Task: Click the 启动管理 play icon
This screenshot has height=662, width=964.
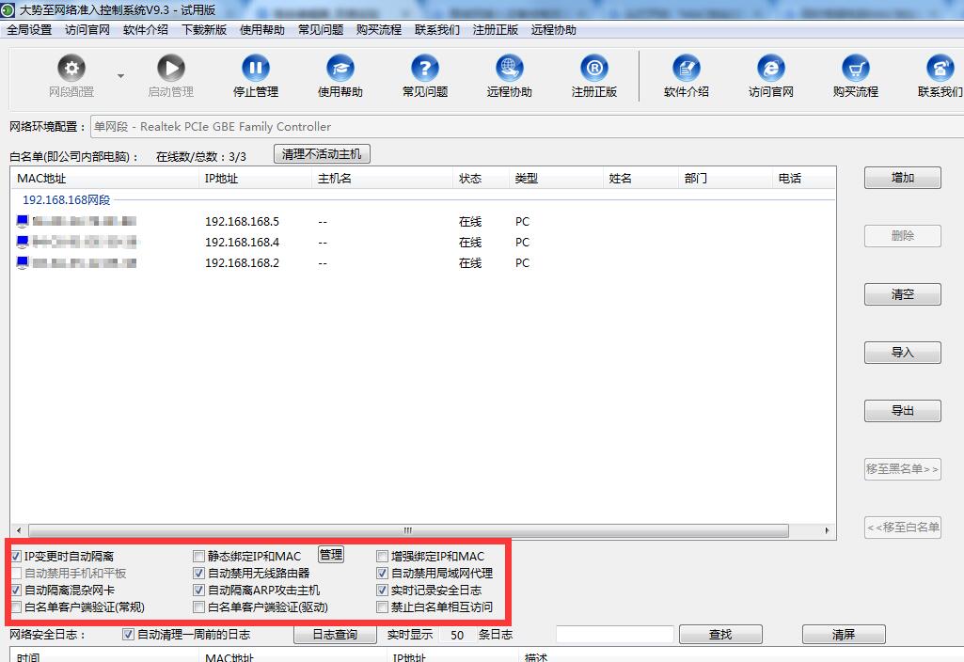Action: (x=171, y=69)
